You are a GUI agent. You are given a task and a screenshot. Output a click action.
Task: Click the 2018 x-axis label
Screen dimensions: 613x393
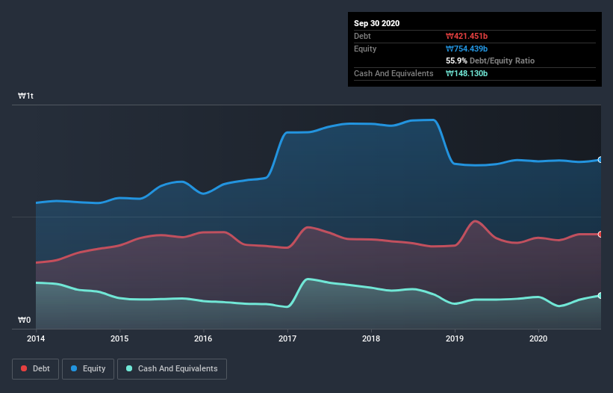pyautogui.click(x=371, y=338)
